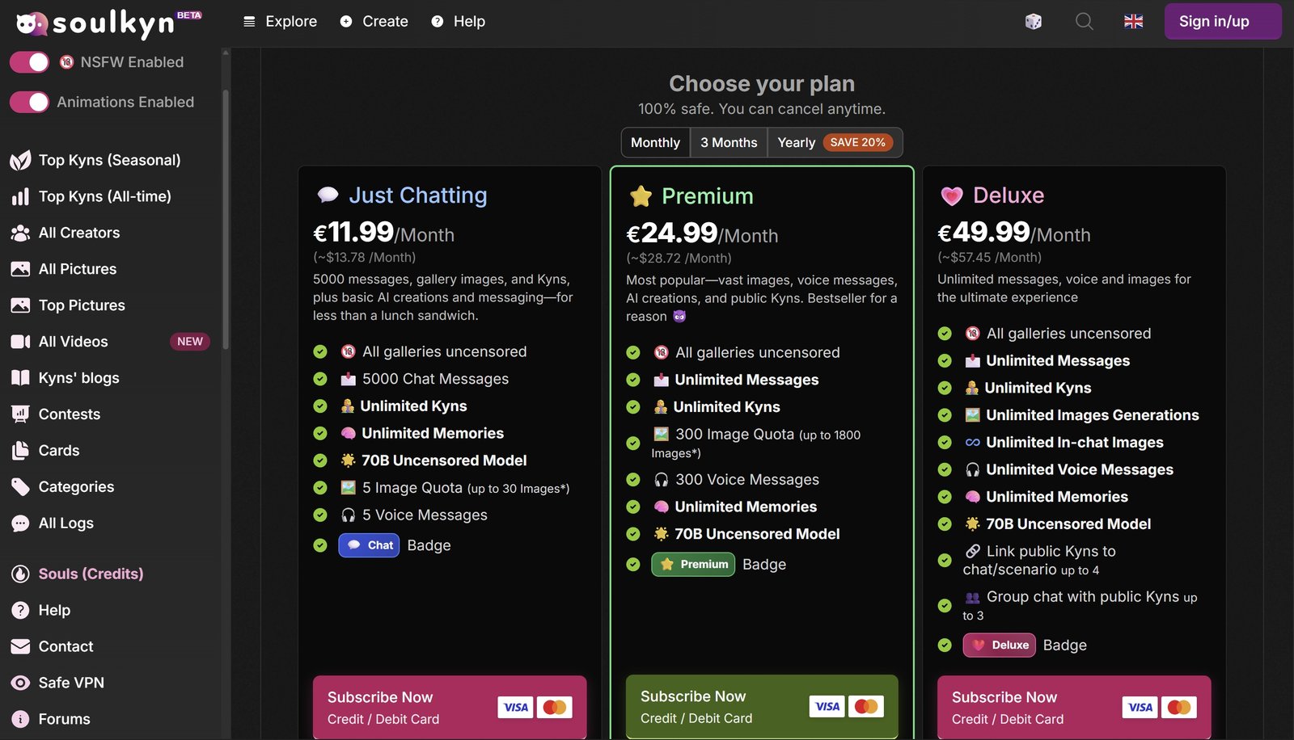This screenshot has height=740, width=1294.
Task: Click the sidebar vertical scrollbar
Action: pos(226,218)
